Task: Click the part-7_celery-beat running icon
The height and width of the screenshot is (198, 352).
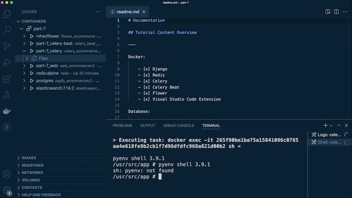Action: [32, 43]
